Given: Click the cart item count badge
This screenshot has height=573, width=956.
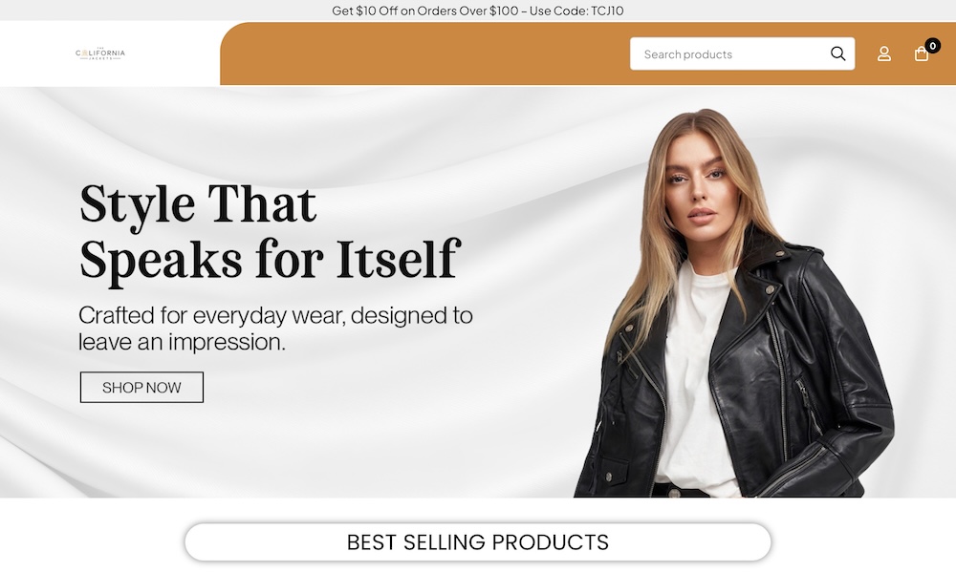Looking at the screenshot, I should pyautogui.click(x=932, y=46).
